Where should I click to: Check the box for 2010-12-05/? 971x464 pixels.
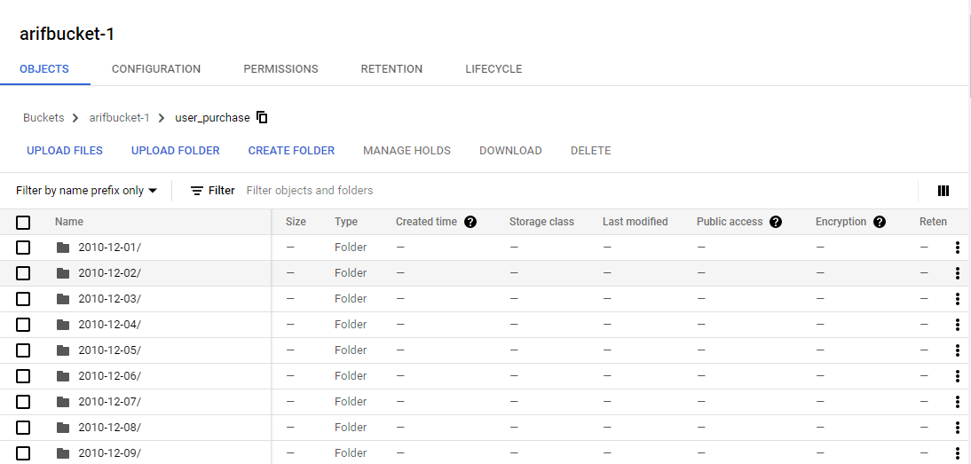[23, 350]
